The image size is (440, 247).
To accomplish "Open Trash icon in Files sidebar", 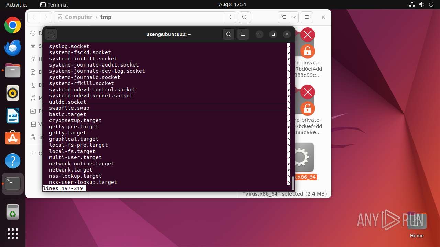I will (33, 137).
